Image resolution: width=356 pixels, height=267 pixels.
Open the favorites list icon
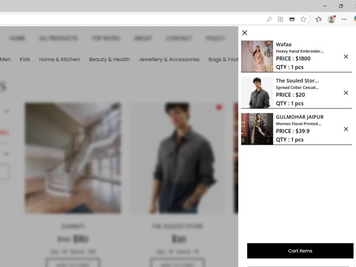pos(319,19)
